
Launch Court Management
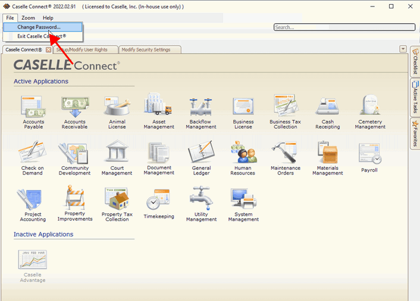117,158
